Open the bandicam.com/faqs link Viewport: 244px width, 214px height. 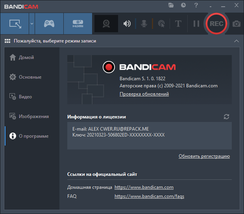tap(149, 196)
